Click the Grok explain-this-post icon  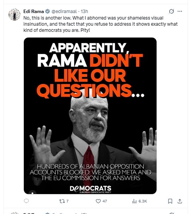point(171,12)
